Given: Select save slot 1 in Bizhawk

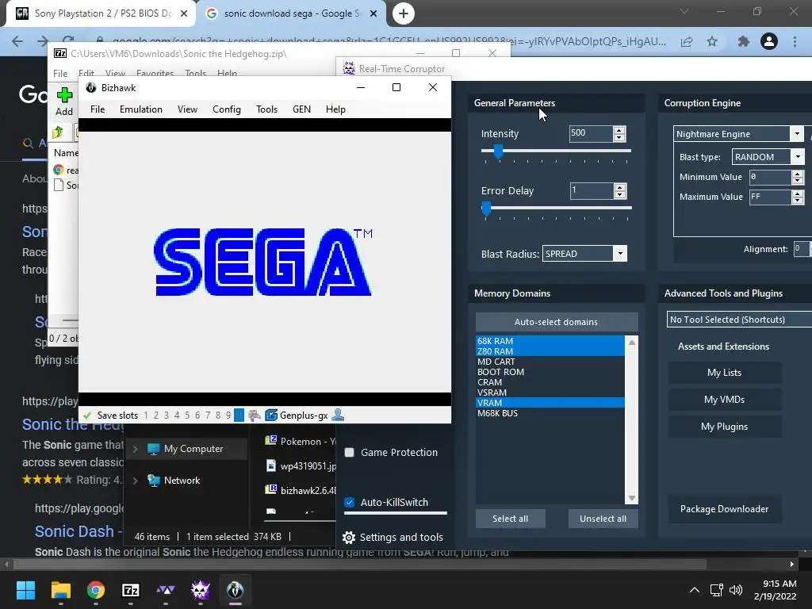Looking at the screenshot, I should pos(146,416).
